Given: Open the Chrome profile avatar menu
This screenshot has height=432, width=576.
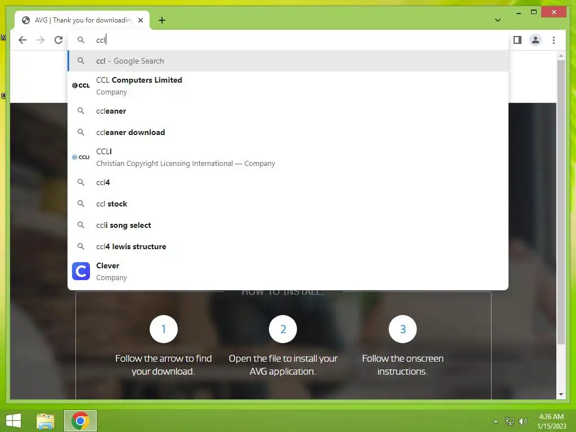Looking at the screenshot, I should coord(535,40).
